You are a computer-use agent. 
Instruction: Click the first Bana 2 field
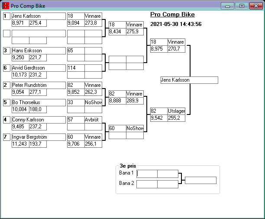tap(147, 184)
